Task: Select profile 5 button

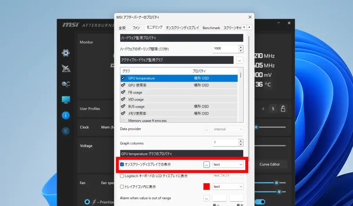Action: (x=273, y=109)
